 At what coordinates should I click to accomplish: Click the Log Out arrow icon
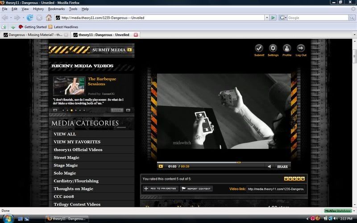[x=301, y=48]
